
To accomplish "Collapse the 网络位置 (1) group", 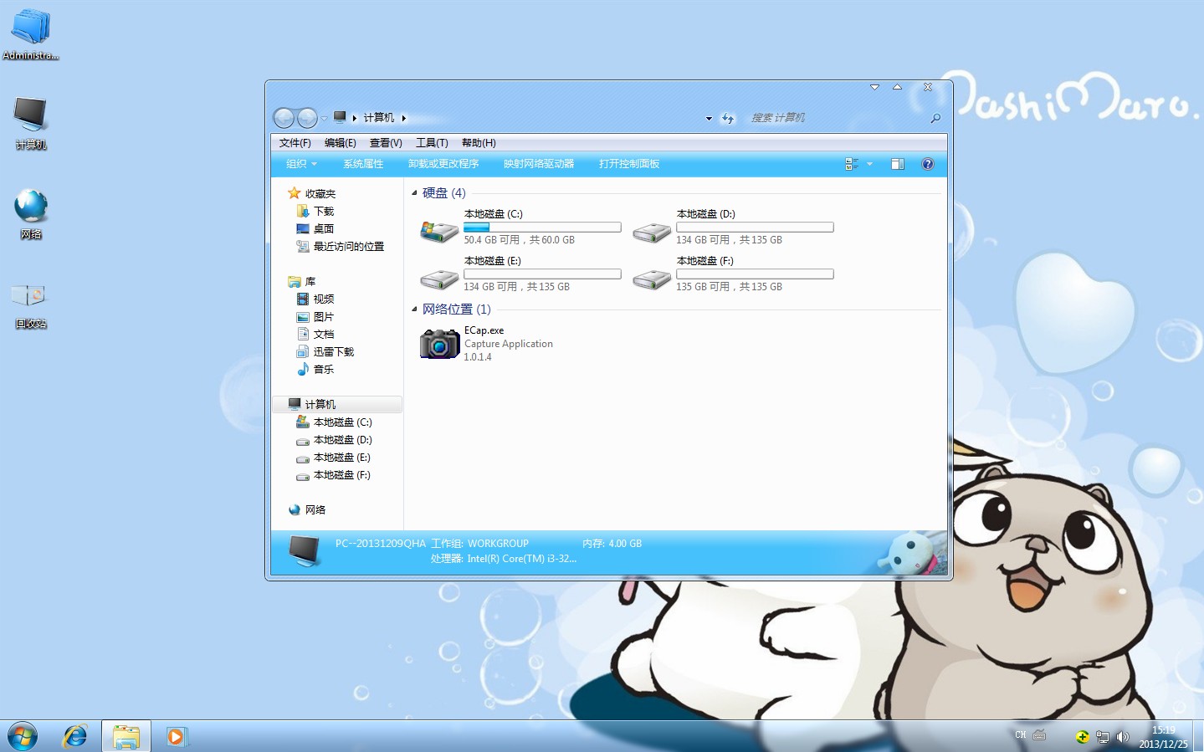I will pyautogui.click(x=414, y=309).
